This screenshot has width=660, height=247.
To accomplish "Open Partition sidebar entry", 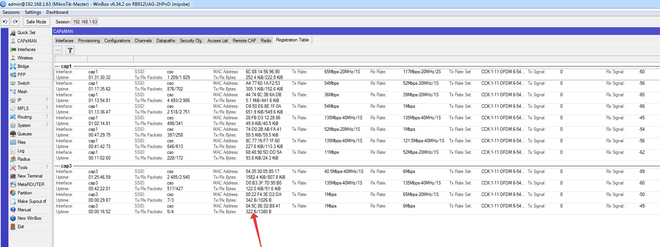I will click(25, 193).
